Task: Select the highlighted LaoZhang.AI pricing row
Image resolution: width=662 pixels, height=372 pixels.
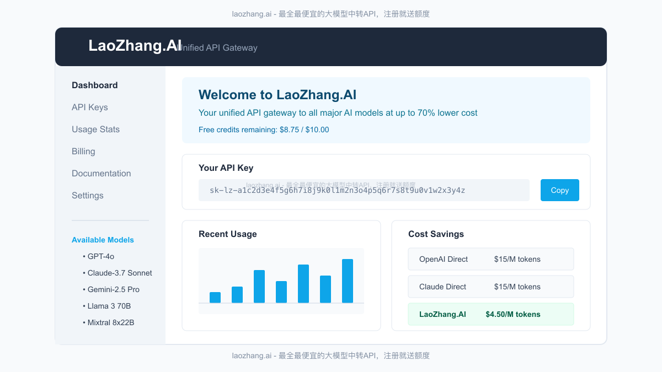Action: [x=491, y=314]
